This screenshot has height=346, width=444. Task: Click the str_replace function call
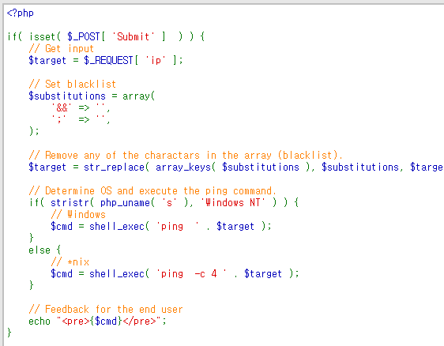(x=114, y=167)
